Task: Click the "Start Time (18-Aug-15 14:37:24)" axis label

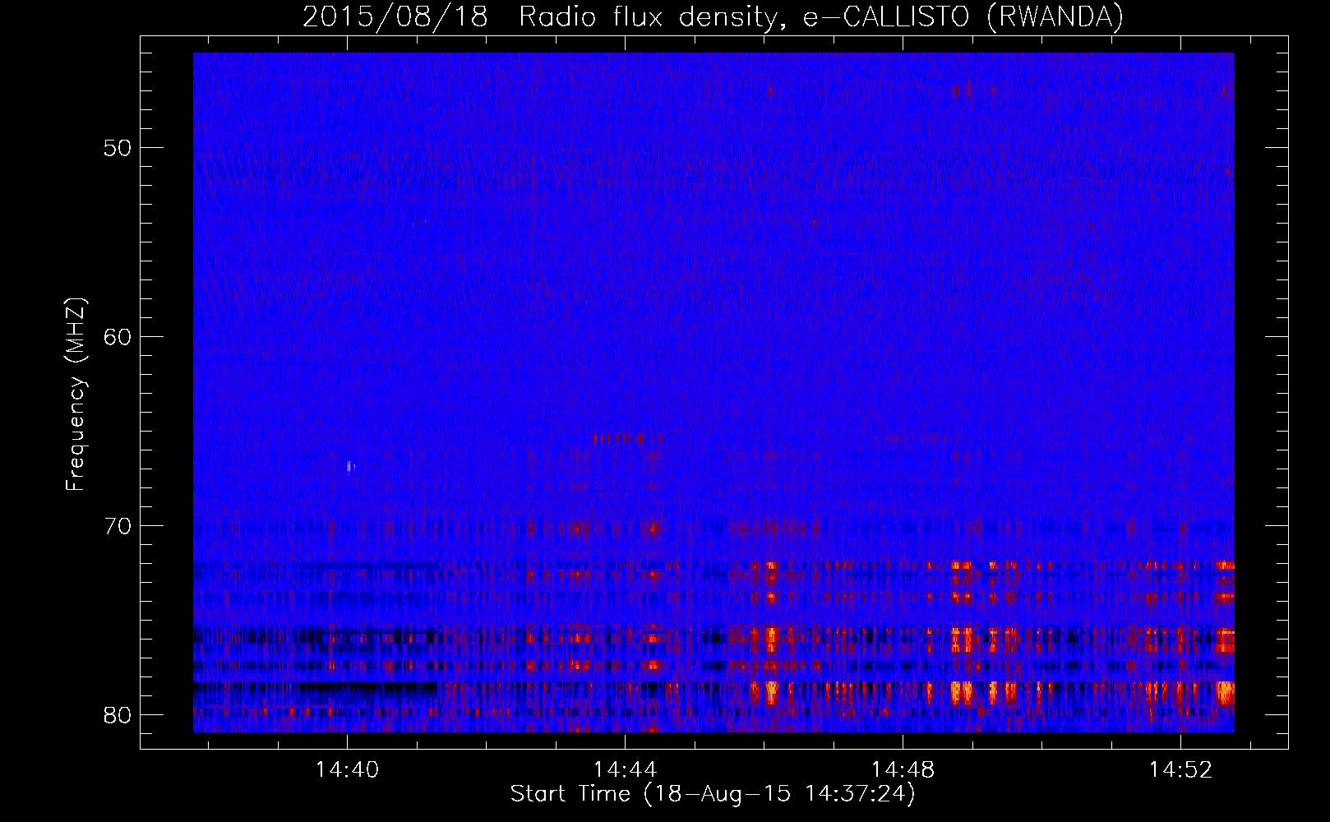Action: click(713, 794)
